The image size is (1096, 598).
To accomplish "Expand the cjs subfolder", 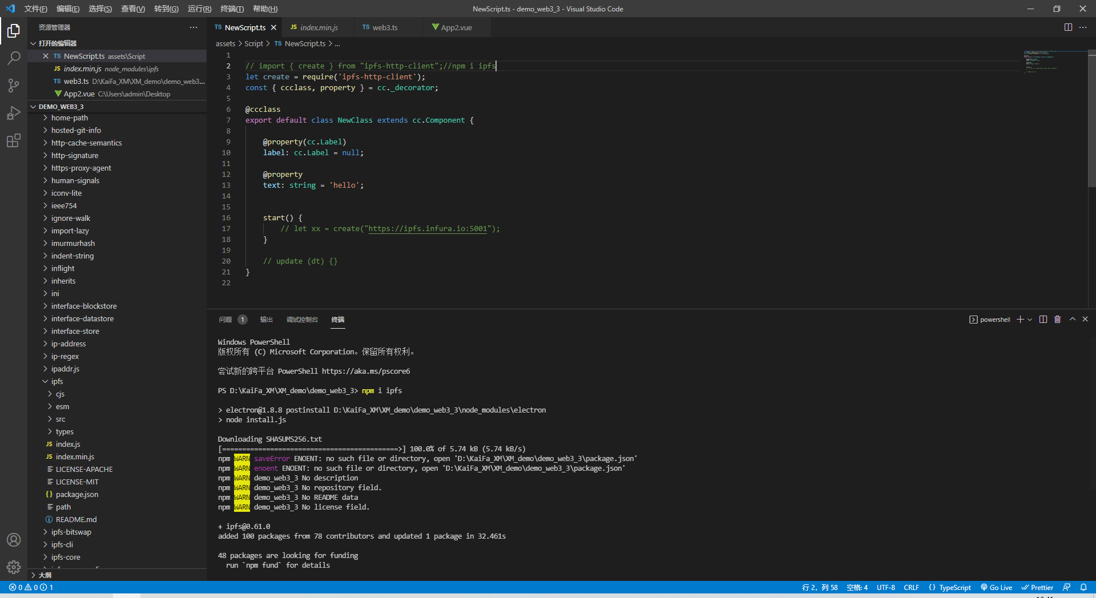I will click(x=117, y=394).
